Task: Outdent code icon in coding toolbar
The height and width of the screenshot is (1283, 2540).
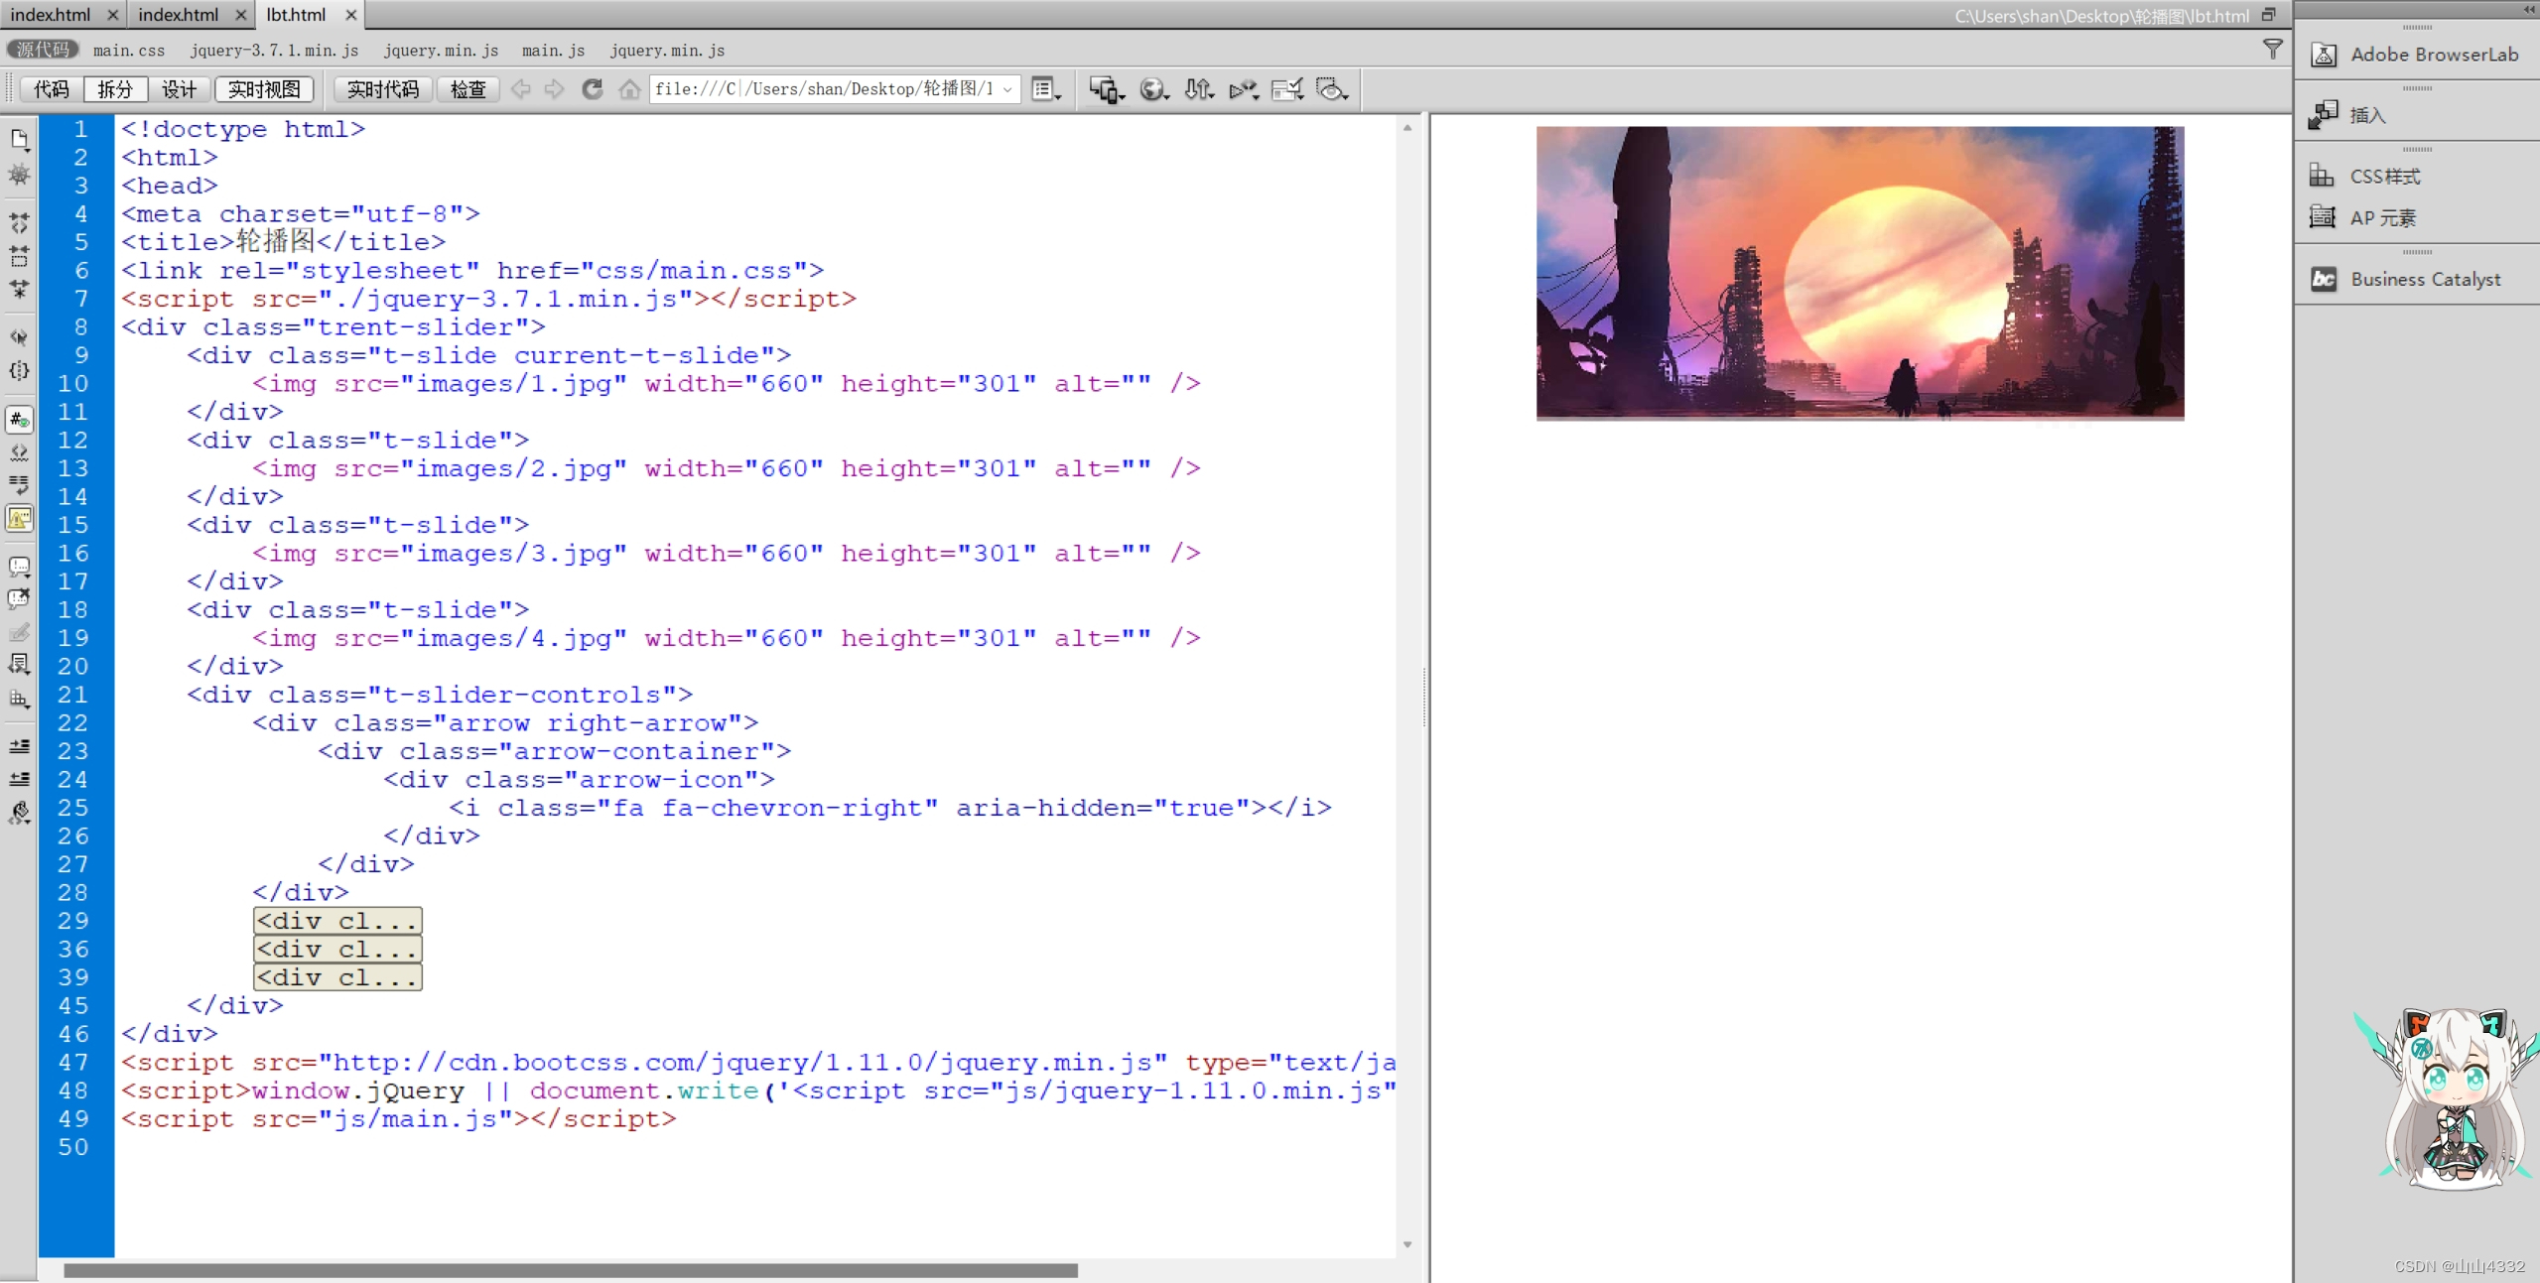Action: coord(19,779)
